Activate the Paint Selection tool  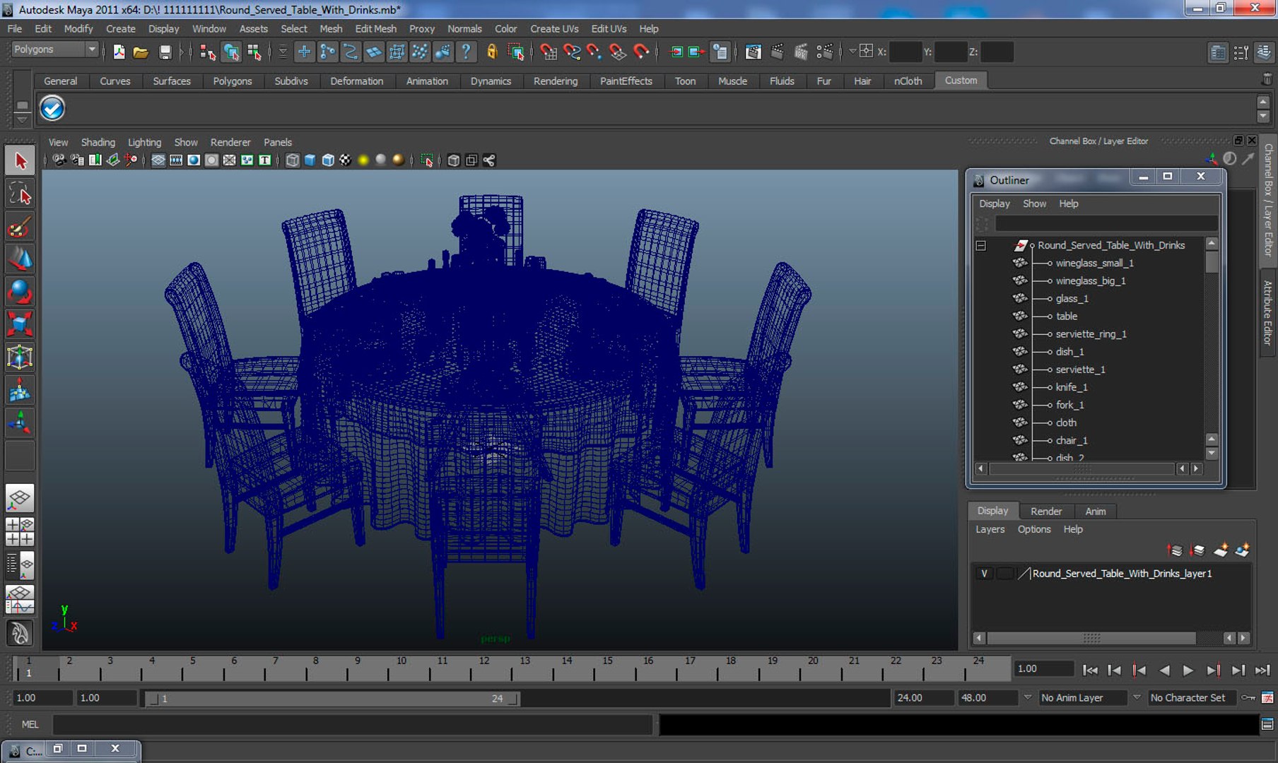20,227
